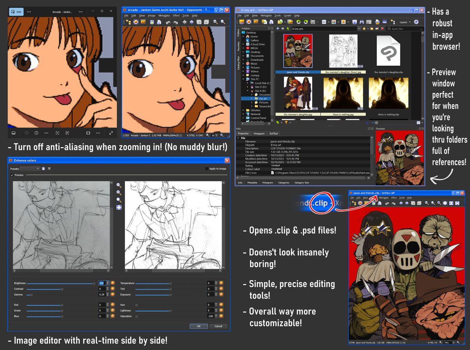Expand the Libraries node in Folders tree

coord(243,110)
